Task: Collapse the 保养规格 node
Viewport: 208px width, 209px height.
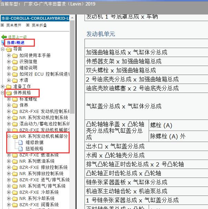Action: [x=2, y=93]
